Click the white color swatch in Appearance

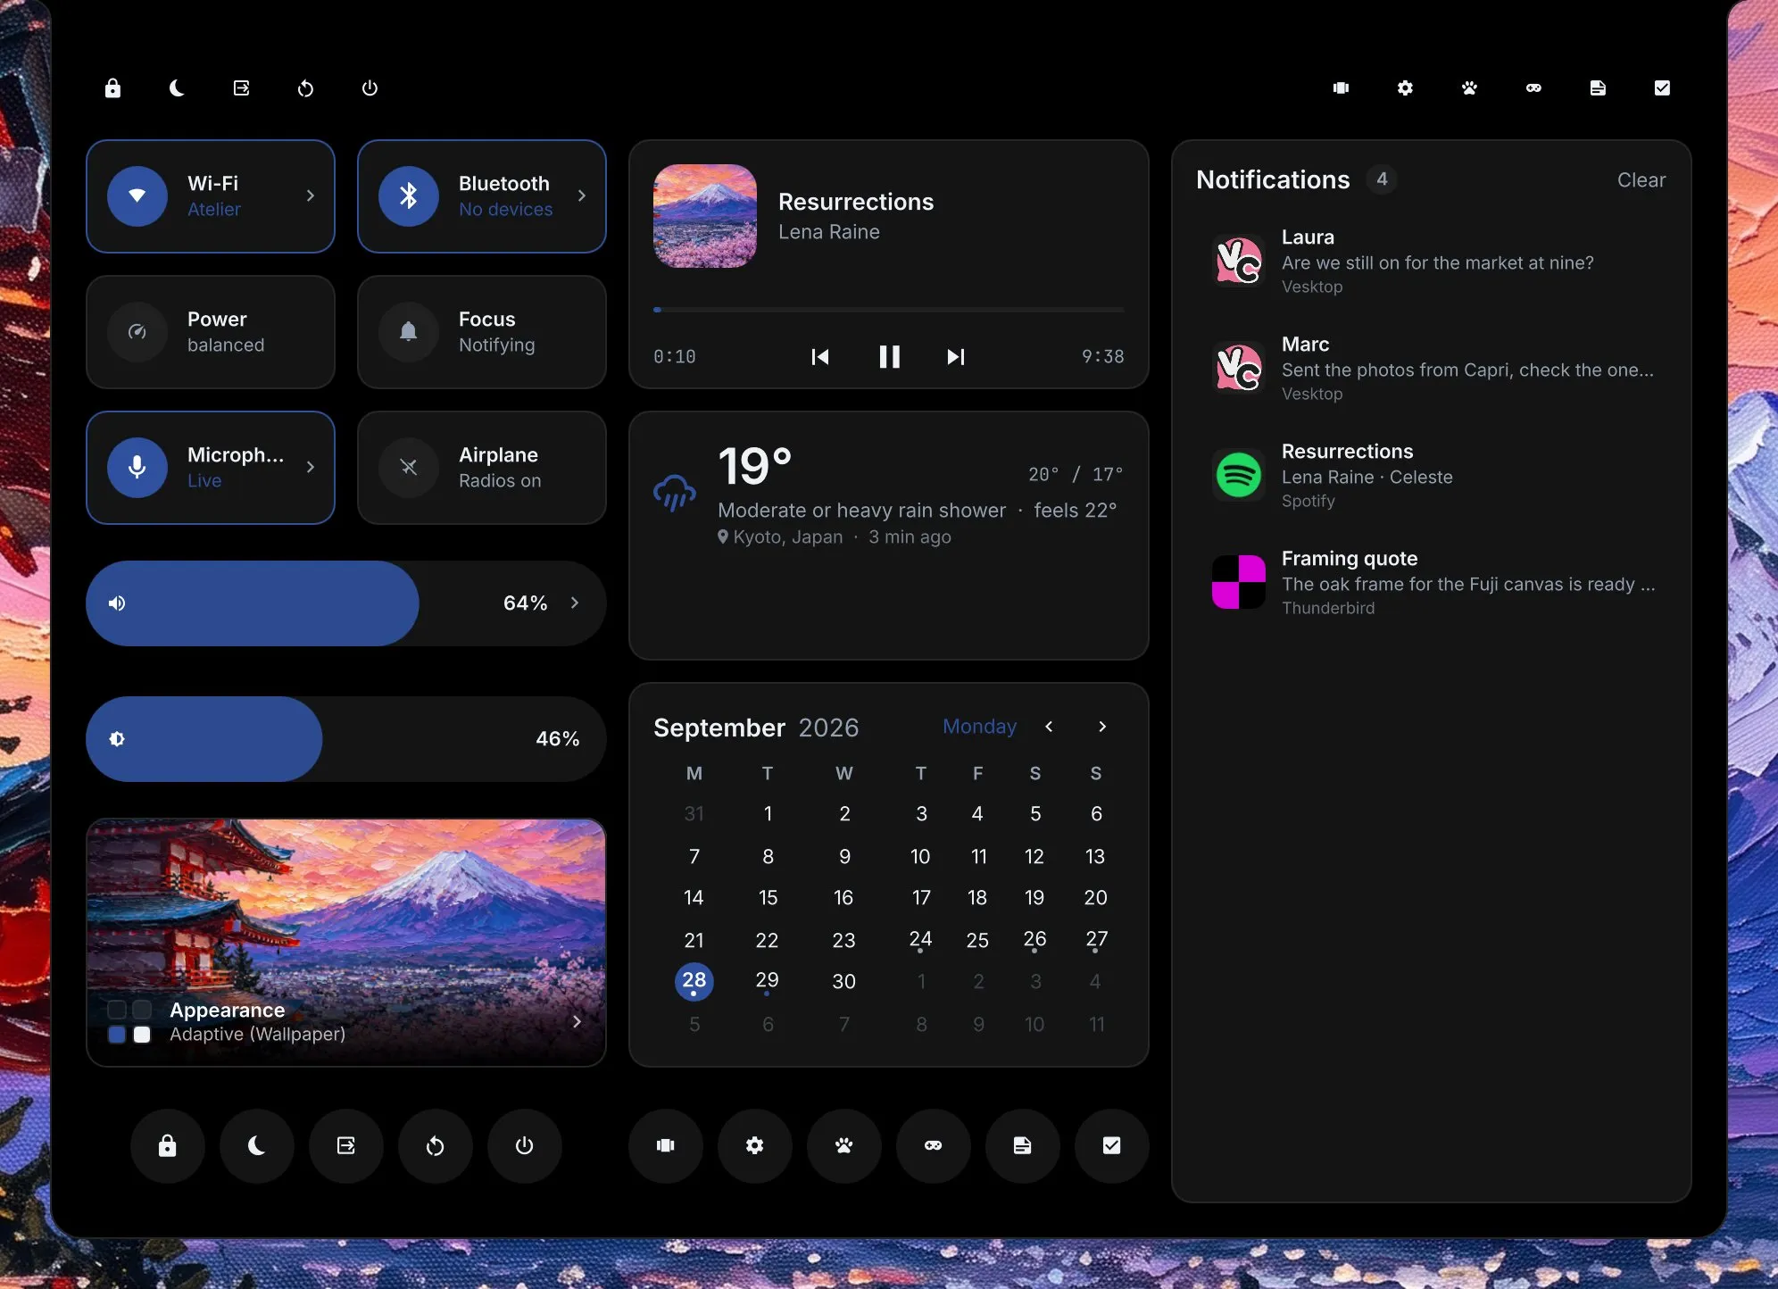(142, 1035)
